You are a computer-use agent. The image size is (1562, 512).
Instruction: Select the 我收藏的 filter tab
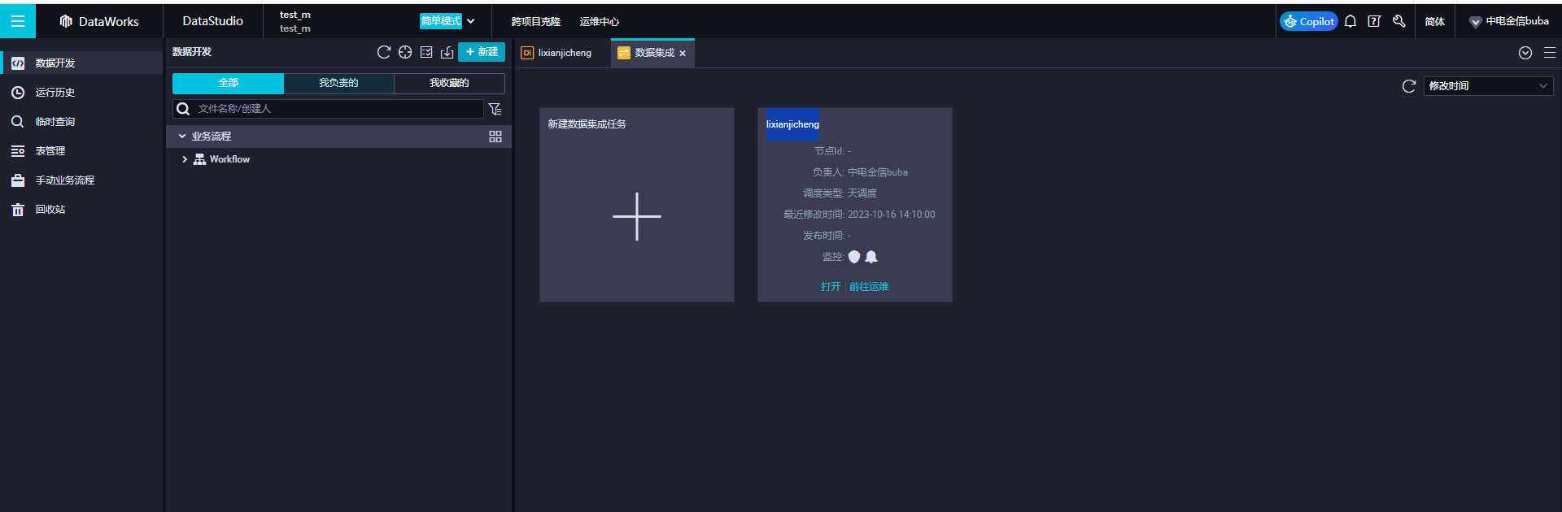pyautogui.click(x=449, y=83)
